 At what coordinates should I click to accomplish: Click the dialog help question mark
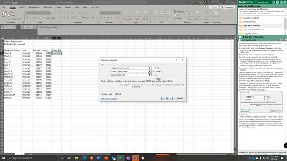(176, 60)
